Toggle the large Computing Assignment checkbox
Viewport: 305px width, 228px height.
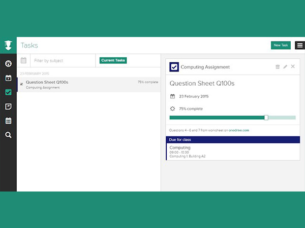174,67
